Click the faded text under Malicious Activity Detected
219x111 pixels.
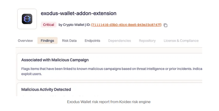coord(60,96)
